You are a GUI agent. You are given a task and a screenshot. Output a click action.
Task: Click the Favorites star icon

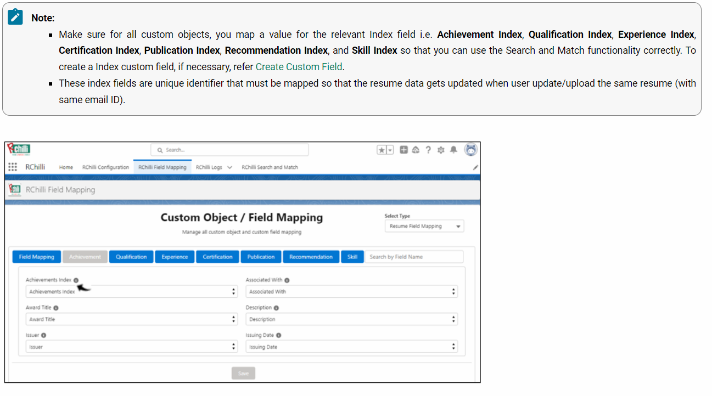point(382,150)
